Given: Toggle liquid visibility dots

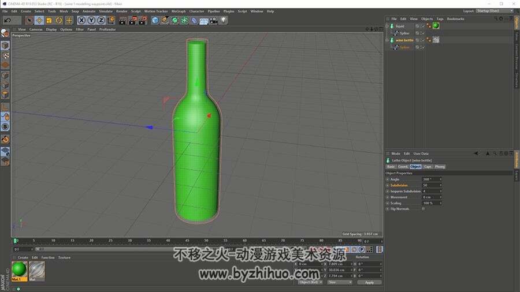Looking at the screenshot, I should (x=421, y=26).
